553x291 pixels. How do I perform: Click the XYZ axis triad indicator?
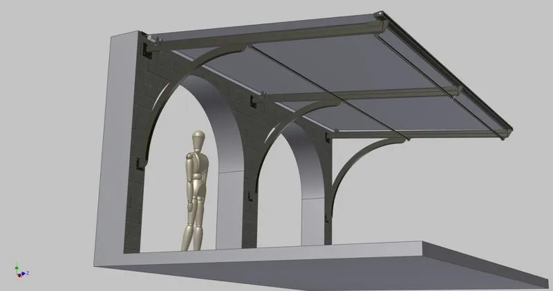pos(21,270)
